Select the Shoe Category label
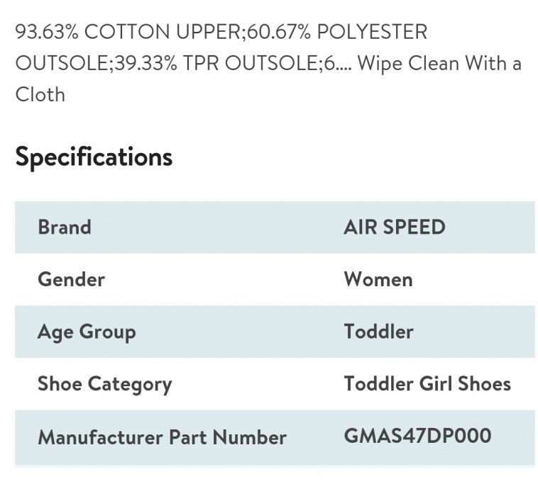Screen dimensions: 538x496 coord(104,384)
